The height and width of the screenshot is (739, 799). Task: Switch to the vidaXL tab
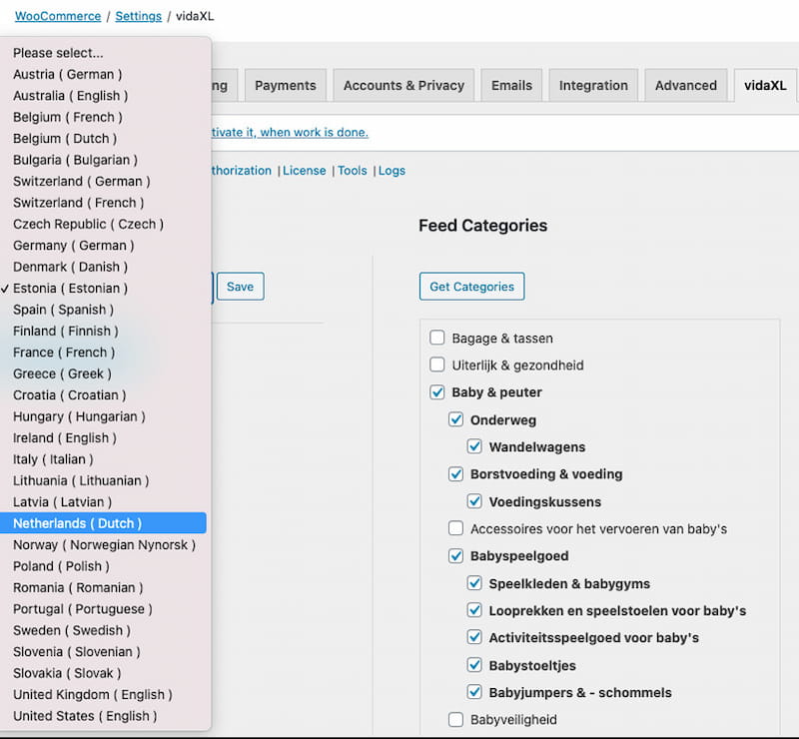[x=764, y=85]
